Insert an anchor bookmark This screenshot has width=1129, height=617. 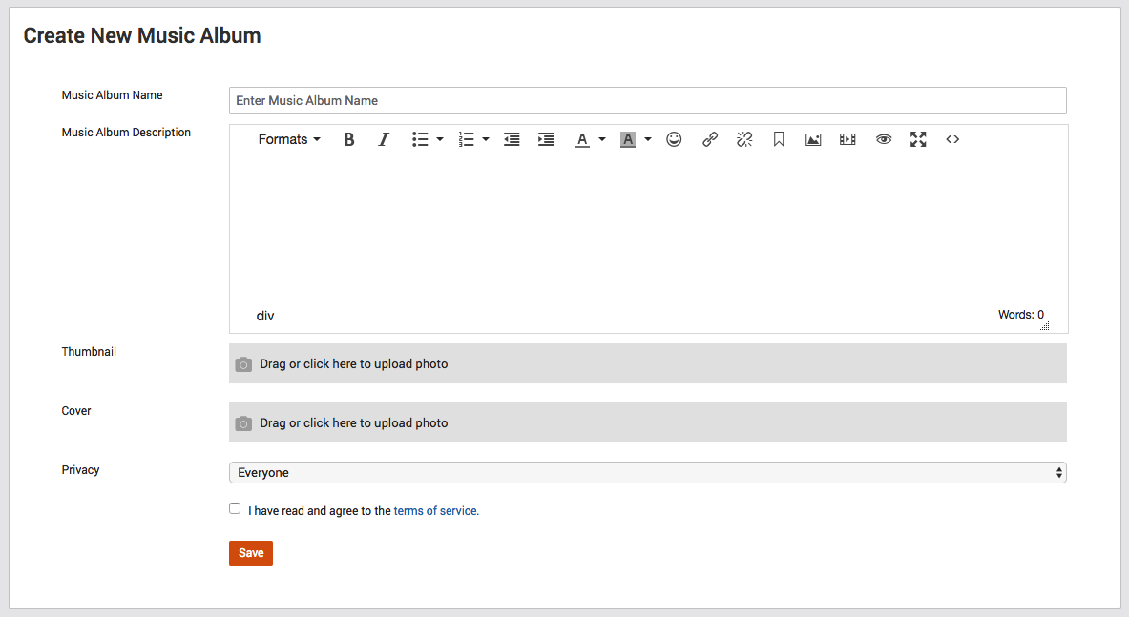pyautogui.click(x=779, y=139)
